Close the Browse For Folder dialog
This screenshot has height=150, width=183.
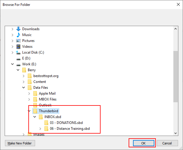178,5
